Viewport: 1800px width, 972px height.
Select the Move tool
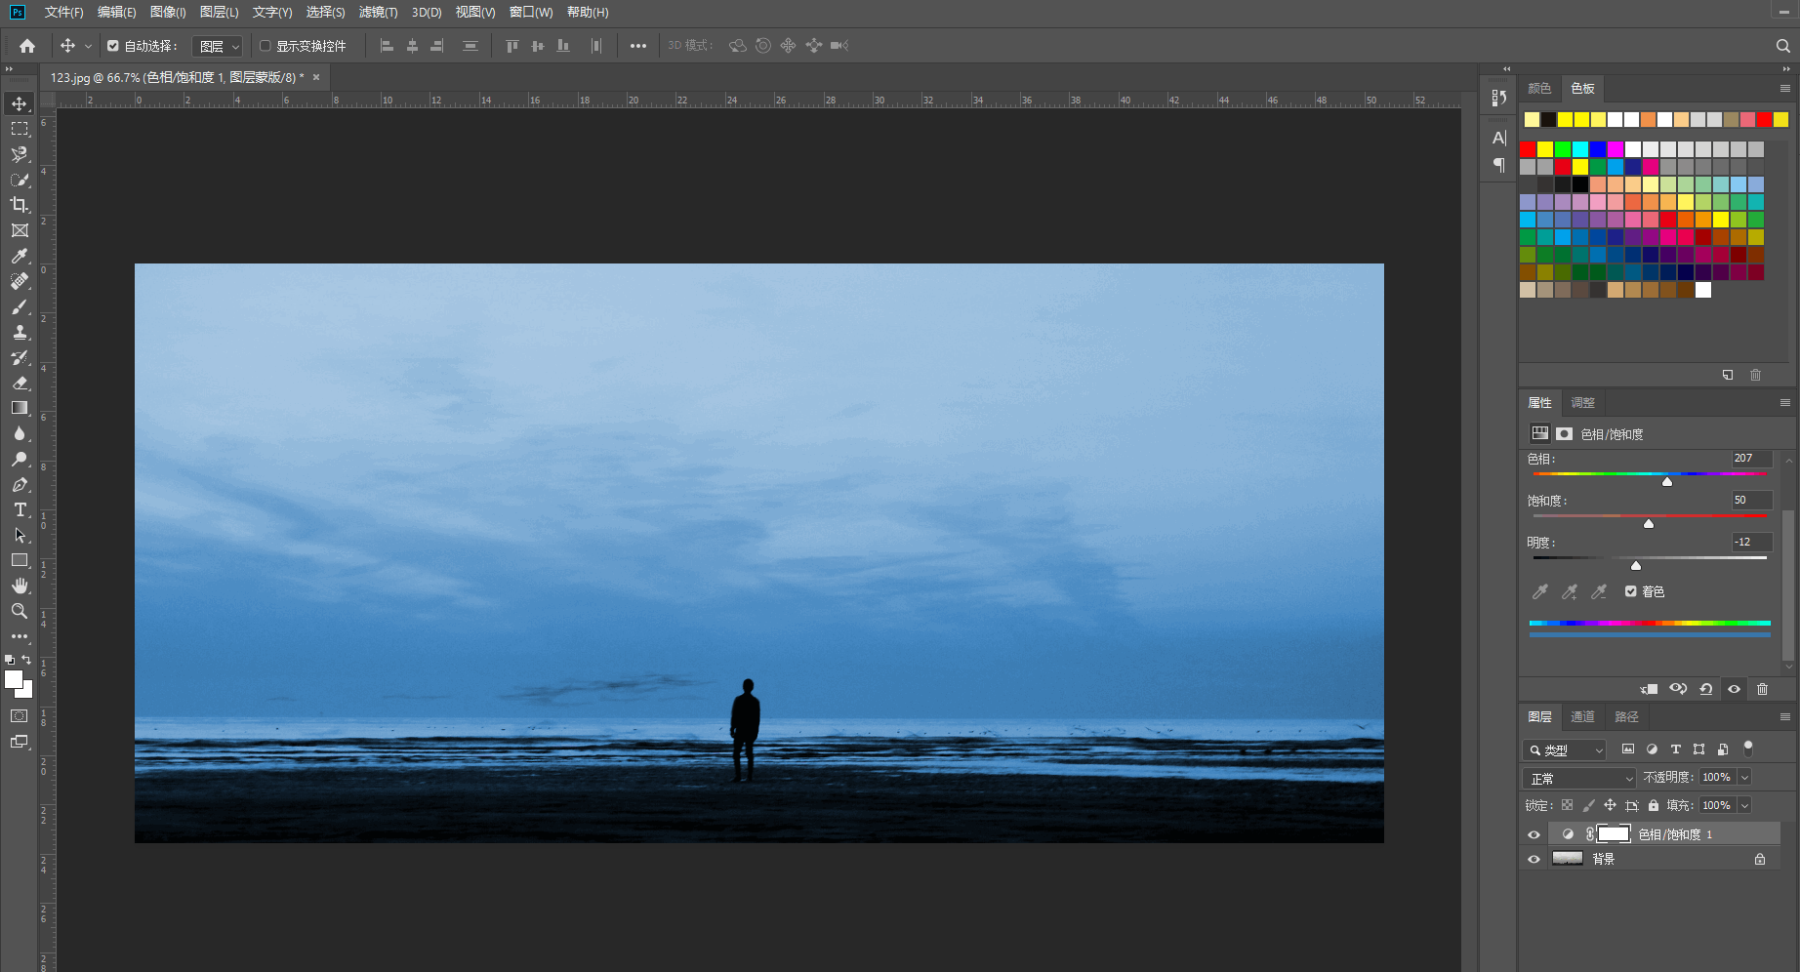coord(20,103)
